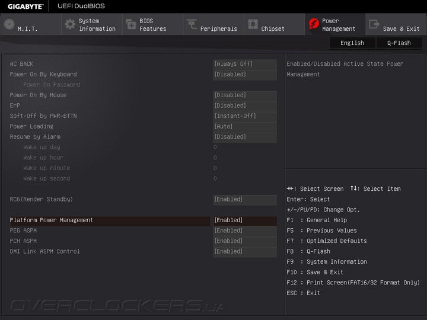Click the Power Management lightning icon
The width and height of the screenshot is (427, 320).
(x=314, y=24)
